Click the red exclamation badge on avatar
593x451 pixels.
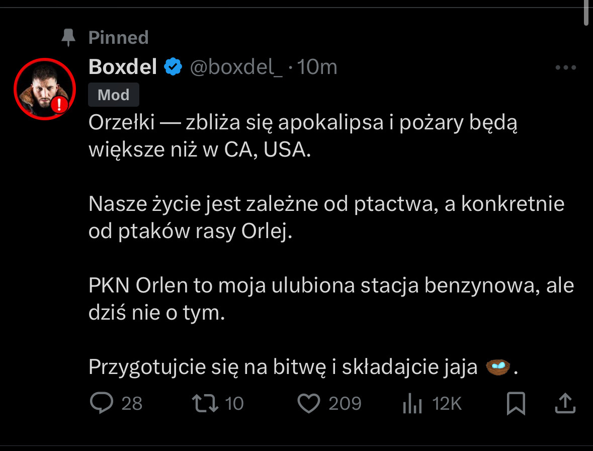60,104
